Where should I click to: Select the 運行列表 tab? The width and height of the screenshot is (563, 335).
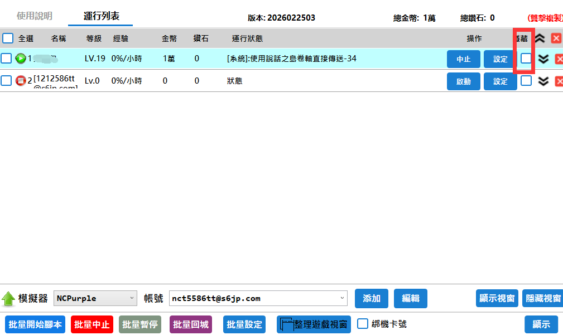coord(101,17)
